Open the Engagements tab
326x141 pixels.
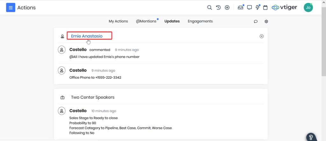click(200, 21)
